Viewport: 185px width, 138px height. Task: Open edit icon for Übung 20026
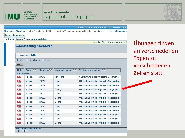[x=19, y=115]
